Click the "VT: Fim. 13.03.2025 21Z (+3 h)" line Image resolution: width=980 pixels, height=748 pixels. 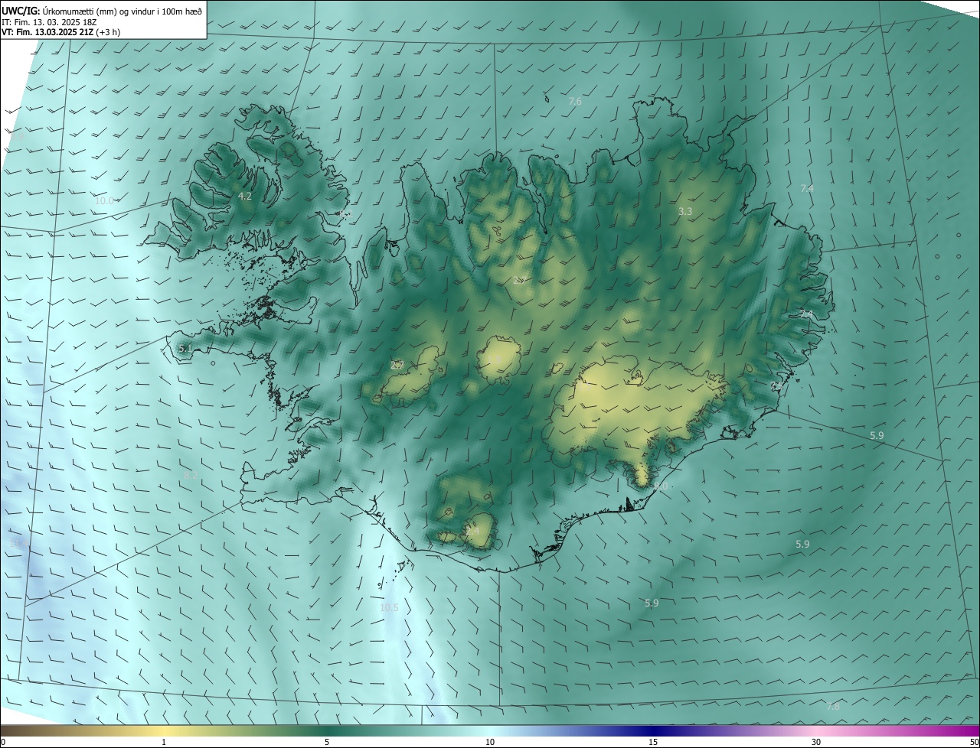(x=60, y=32)
